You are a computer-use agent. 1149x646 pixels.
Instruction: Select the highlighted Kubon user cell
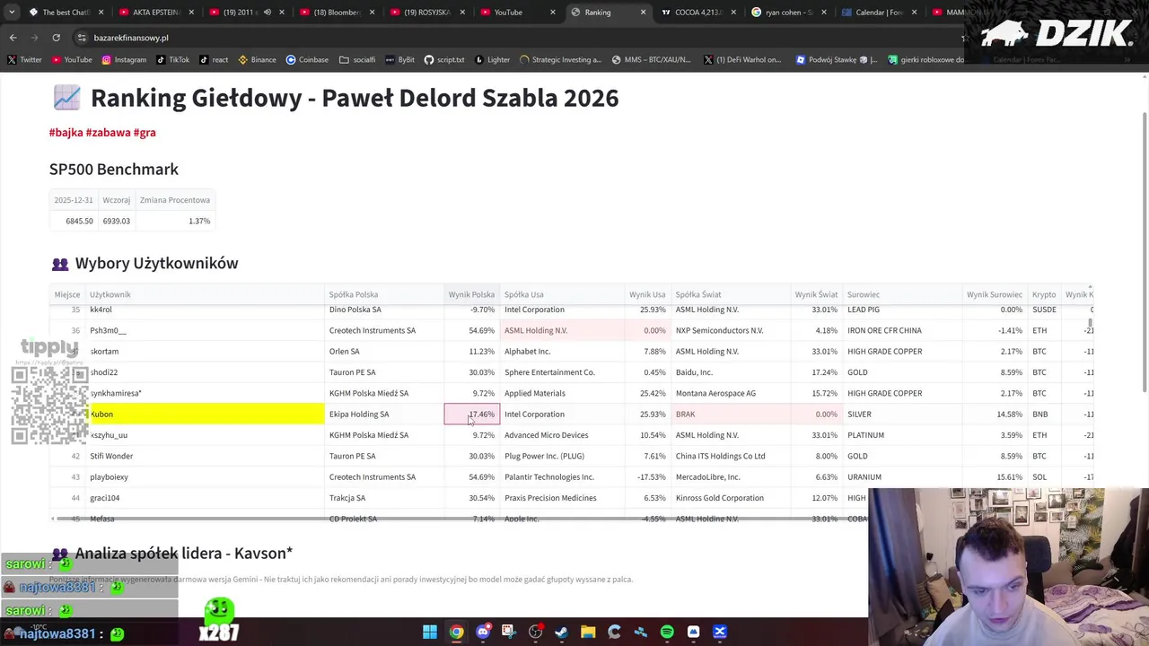tap(206, 415)
